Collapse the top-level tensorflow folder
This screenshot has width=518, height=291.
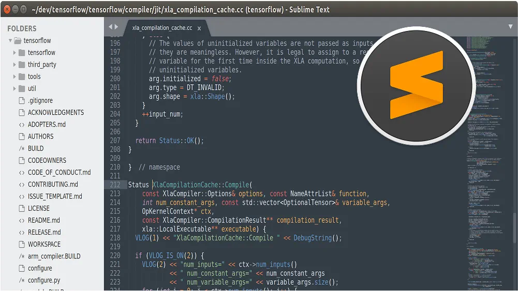[10, 41]
